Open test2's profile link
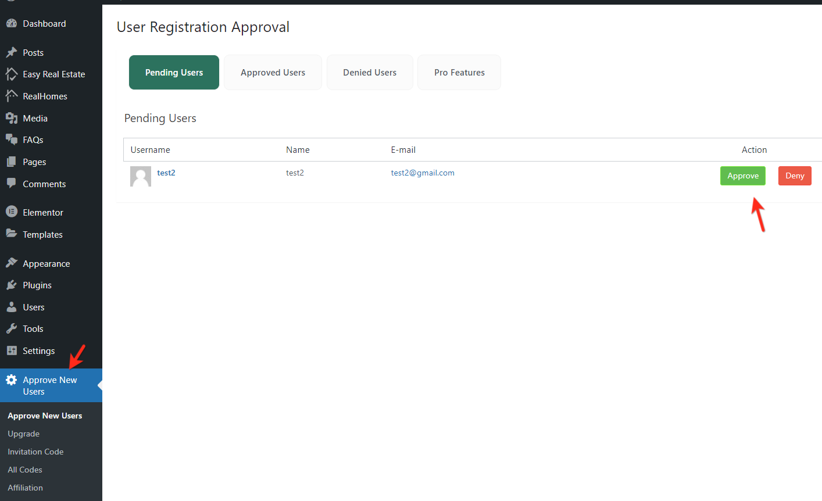The image size is (822, 501). click(x=166, y=172)
